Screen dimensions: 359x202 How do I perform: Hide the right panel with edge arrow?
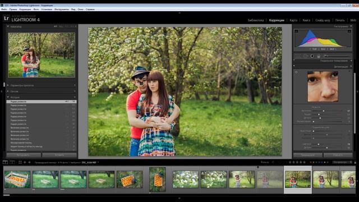(x=357, y=91)
